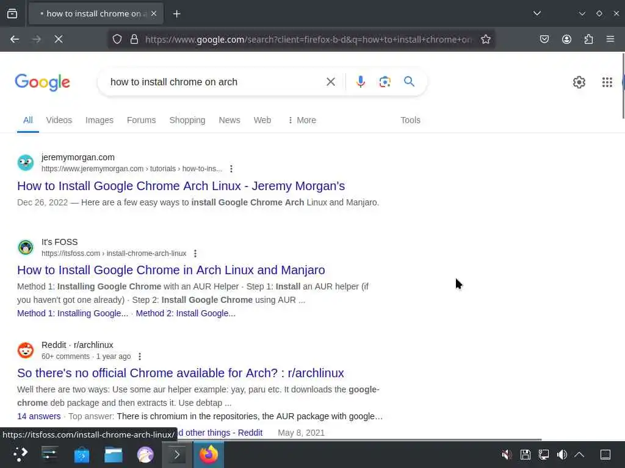The width and height of the screenshot is (625, 468).
Task: Go back to the previous page
Action: [x=15, y=39]
